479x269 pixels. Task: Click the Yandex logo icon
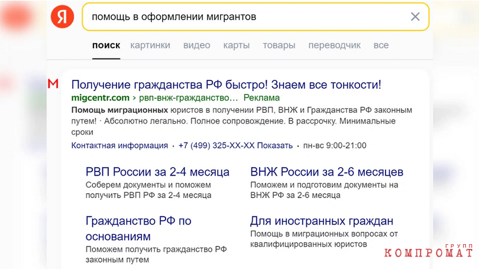tap(62, 17)
